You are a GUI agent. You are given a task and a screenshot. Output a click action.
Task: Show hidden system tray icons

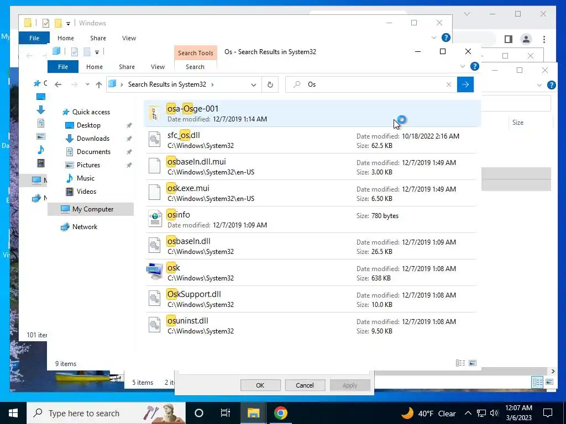tap(468, 413)
